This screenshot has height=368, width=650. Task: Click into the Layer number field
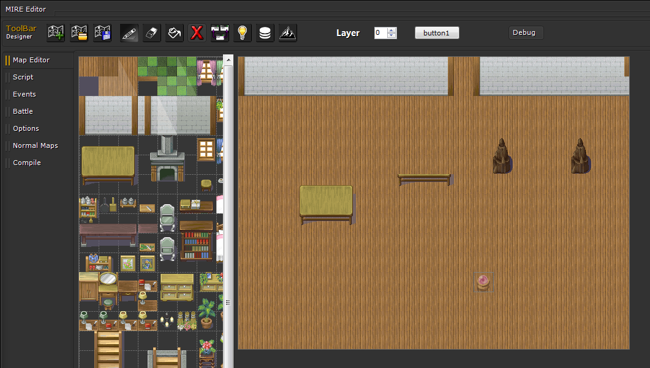380,33
